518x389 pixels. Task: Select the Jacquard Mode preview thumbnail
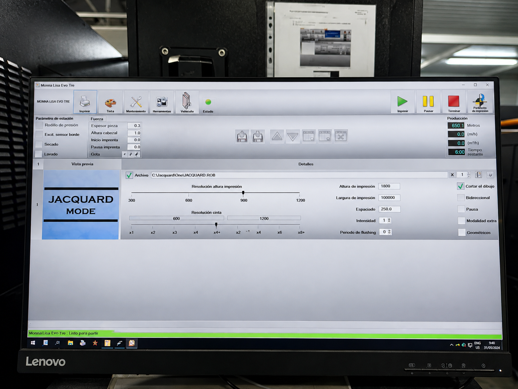click(x=81, y=205)
